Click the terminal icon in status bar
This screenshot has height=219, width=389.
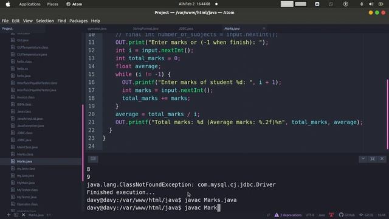click(x=16, y=215)
